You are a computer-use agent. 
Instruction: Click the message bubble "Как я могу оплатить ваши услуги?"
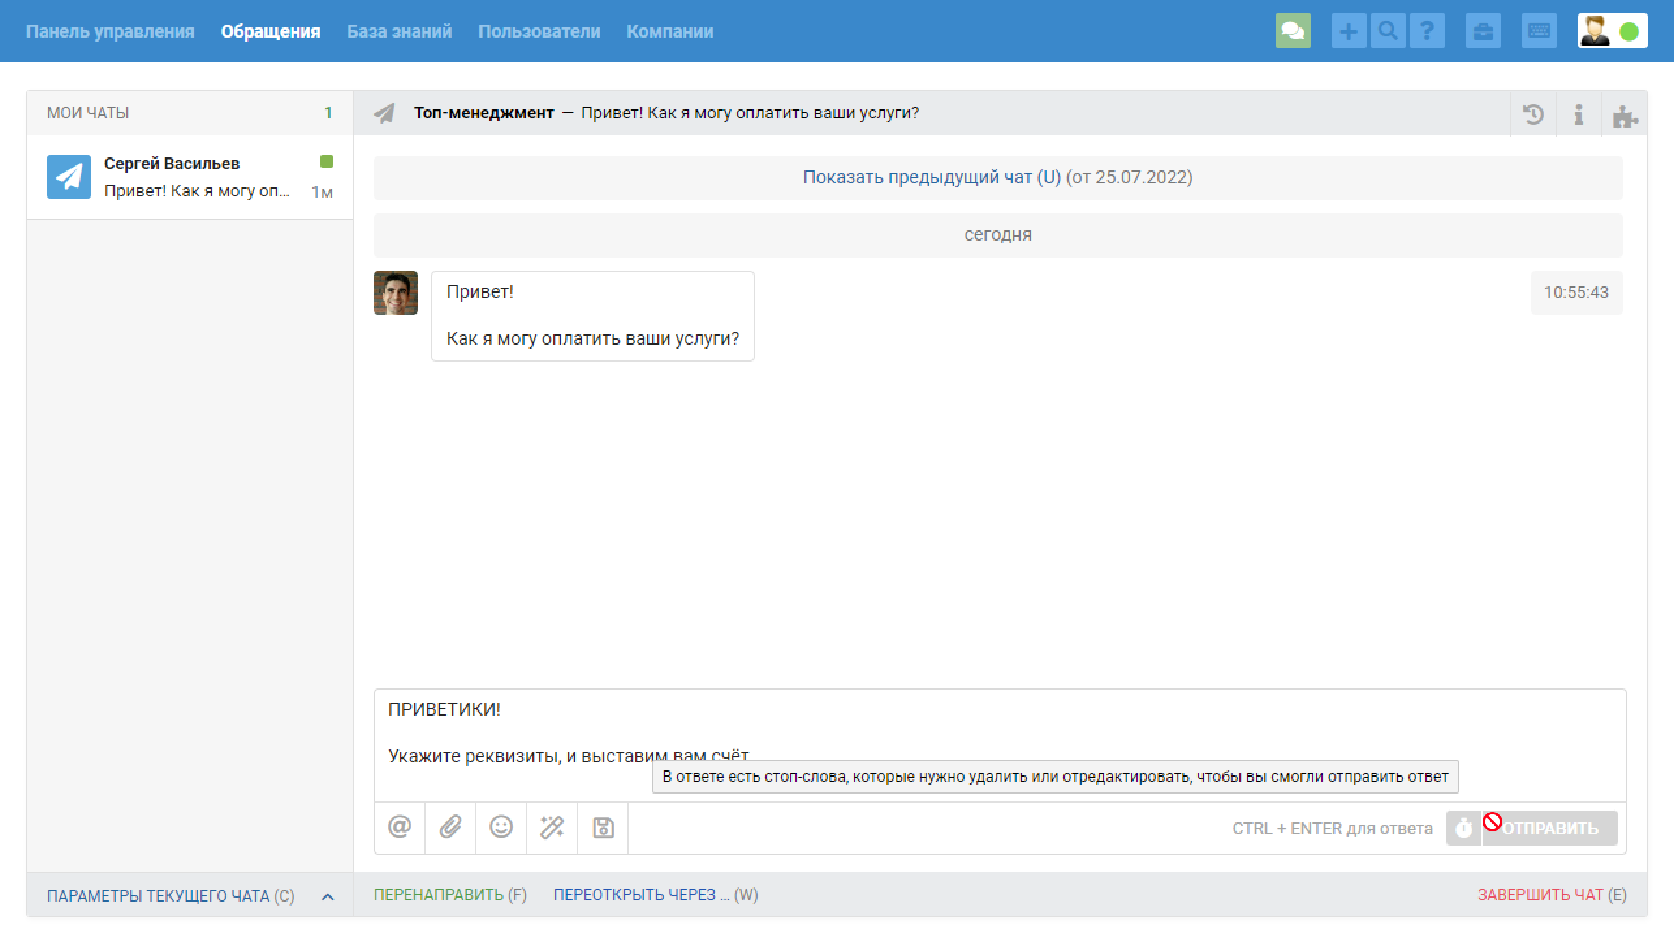click(593, 316)
